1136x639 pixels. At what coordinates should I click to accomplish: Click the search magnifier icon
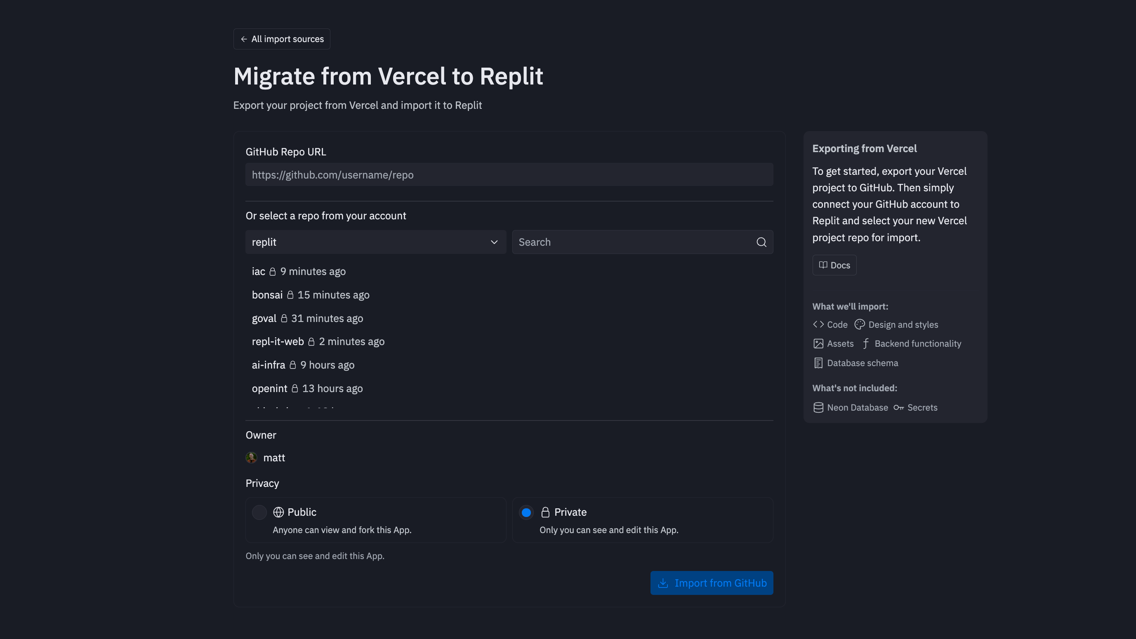(x=761, y=242)
